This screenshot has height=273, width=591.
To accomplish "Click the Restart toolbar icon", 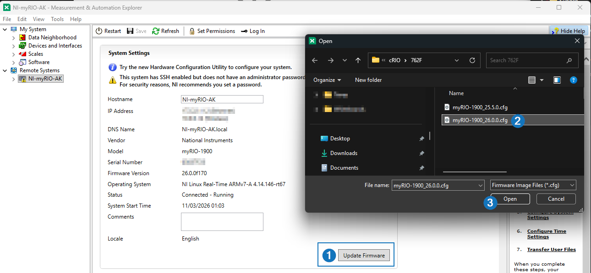I will pyautogui.click(x=99, y=31).
